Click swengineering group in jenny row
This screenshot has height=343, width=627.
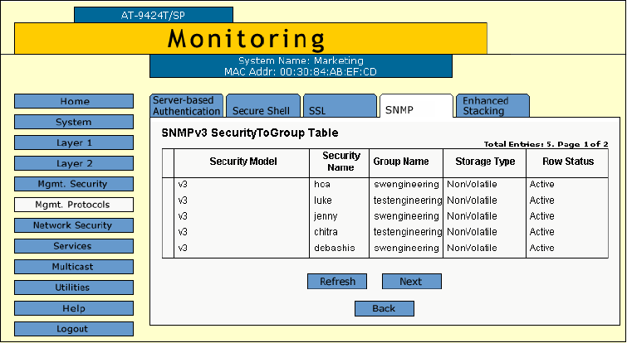point(406,216)
